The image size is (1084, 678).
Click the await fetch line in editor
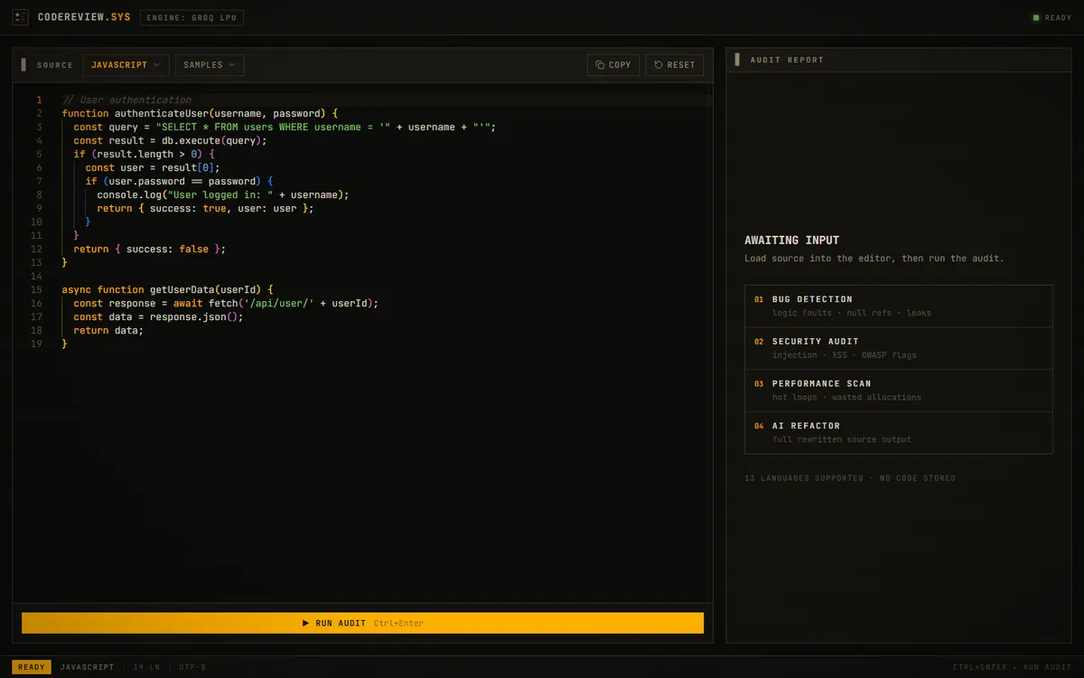[x=226, y=303]
